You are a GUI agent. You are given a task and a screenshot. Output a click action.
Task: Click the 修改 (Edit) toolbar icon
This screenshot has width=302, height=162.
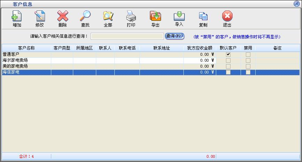pos(40,16)
